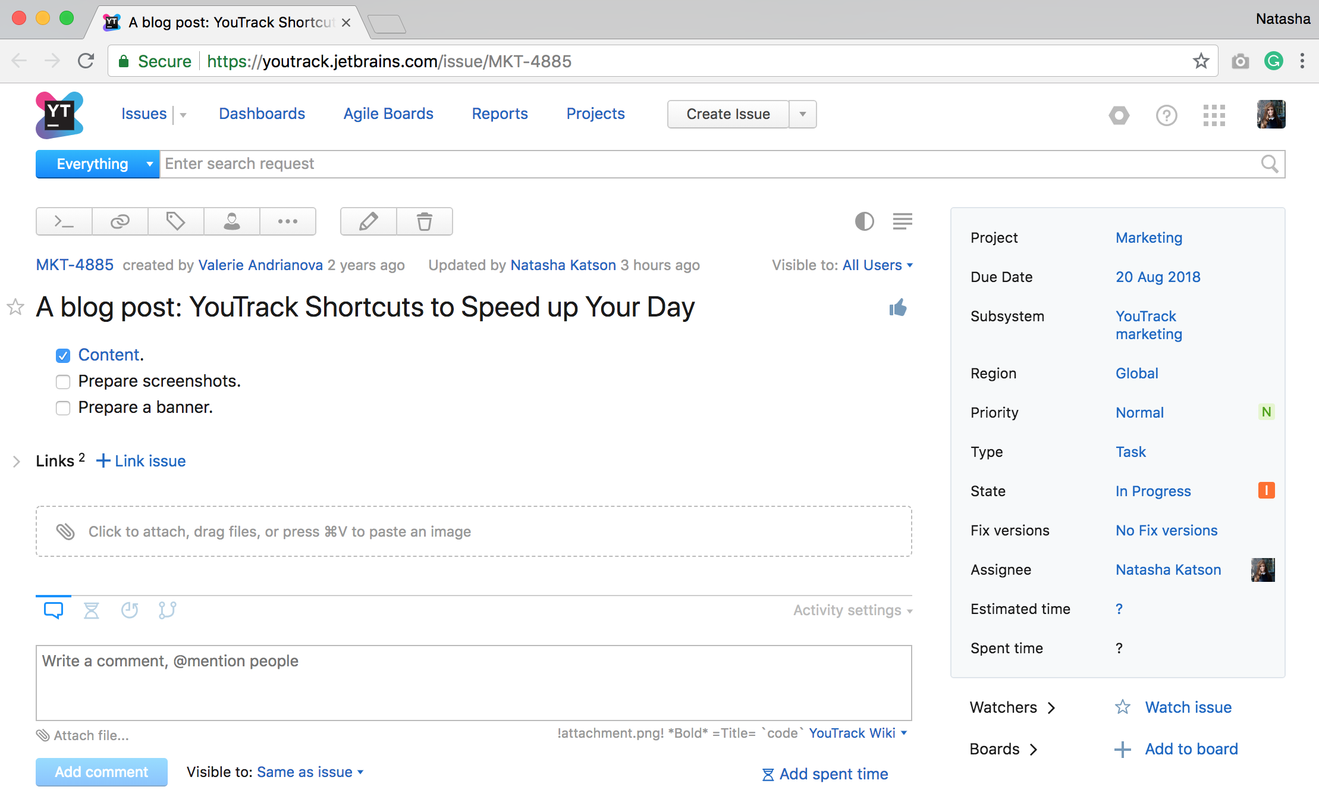Click the pencil edit issue icon
This screenshot has height=802, width=1319.
pyautogui.click(x=368, y=221)
